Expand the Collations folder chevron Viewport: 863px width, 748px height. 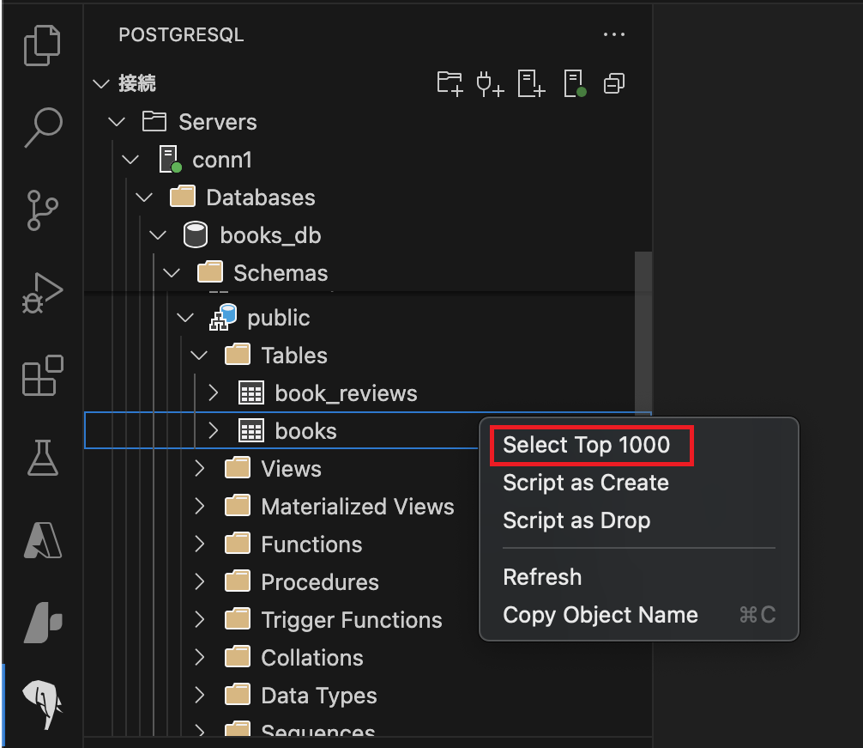point(200,657)
